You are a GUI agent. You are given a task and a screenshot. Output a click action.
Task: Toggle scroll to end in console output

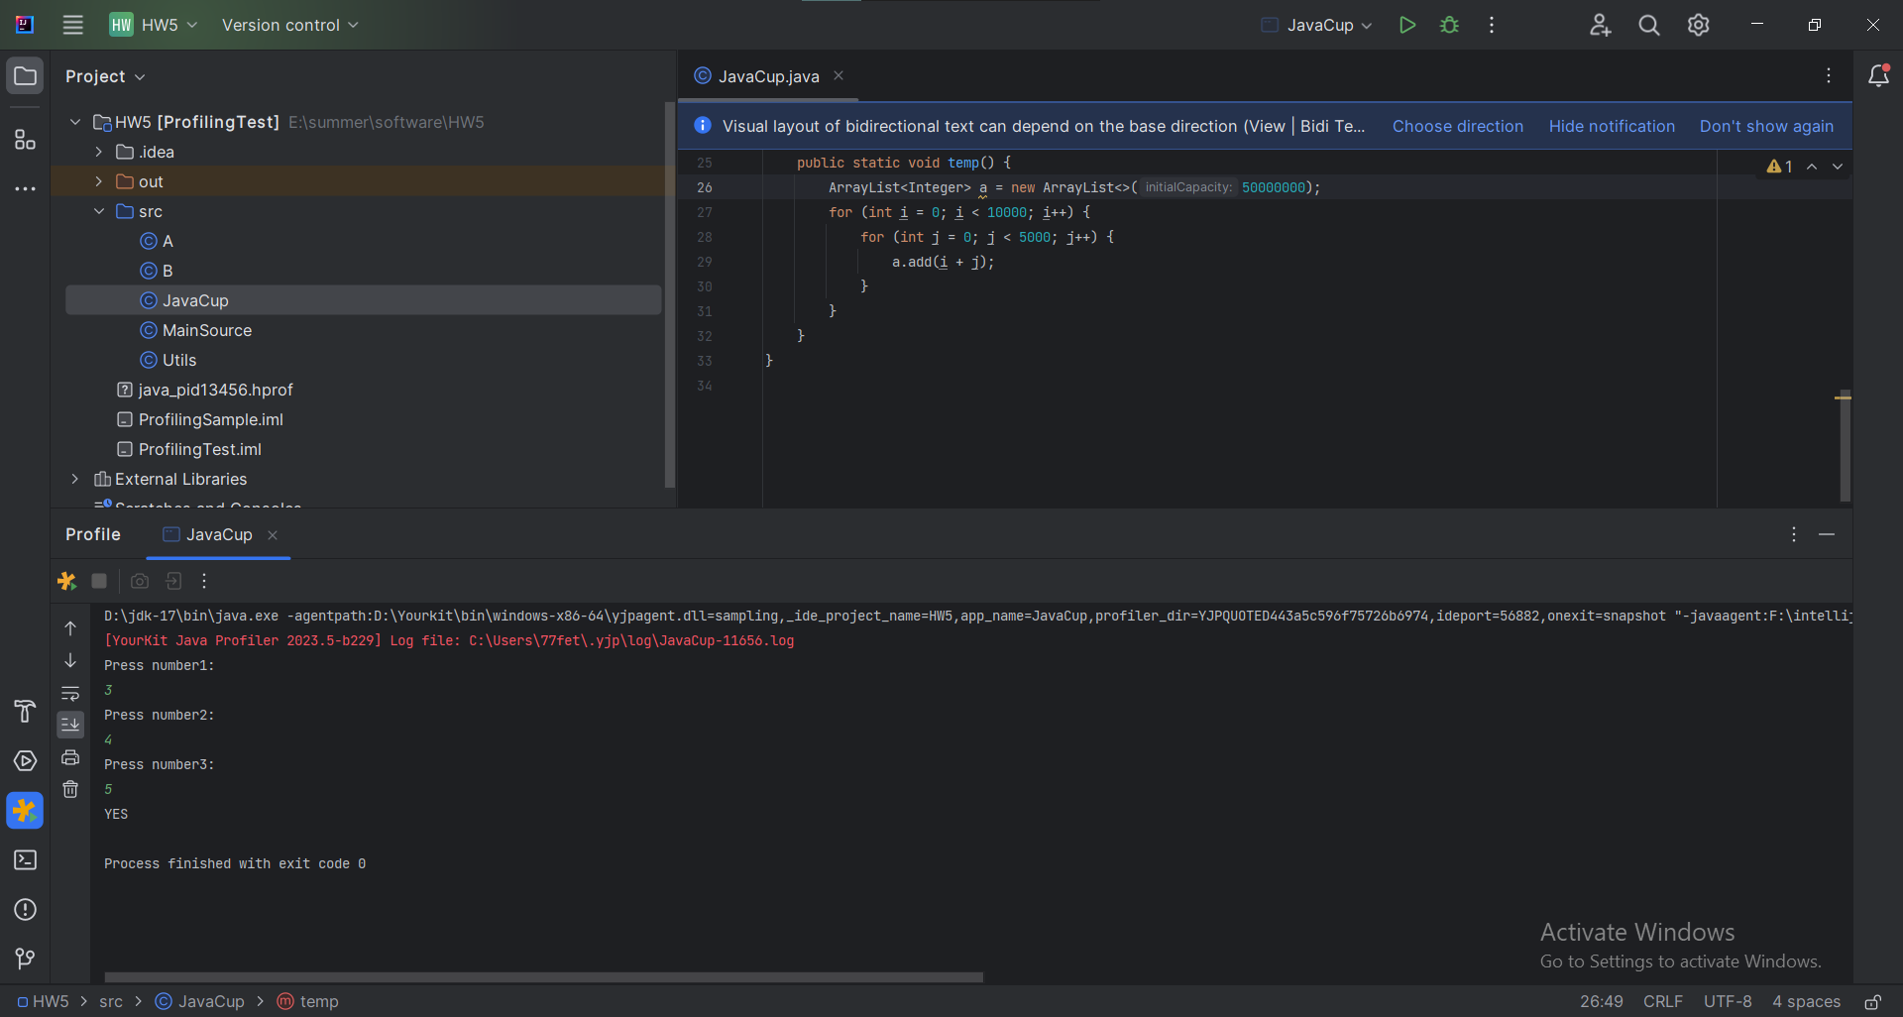tap(70, 725)
